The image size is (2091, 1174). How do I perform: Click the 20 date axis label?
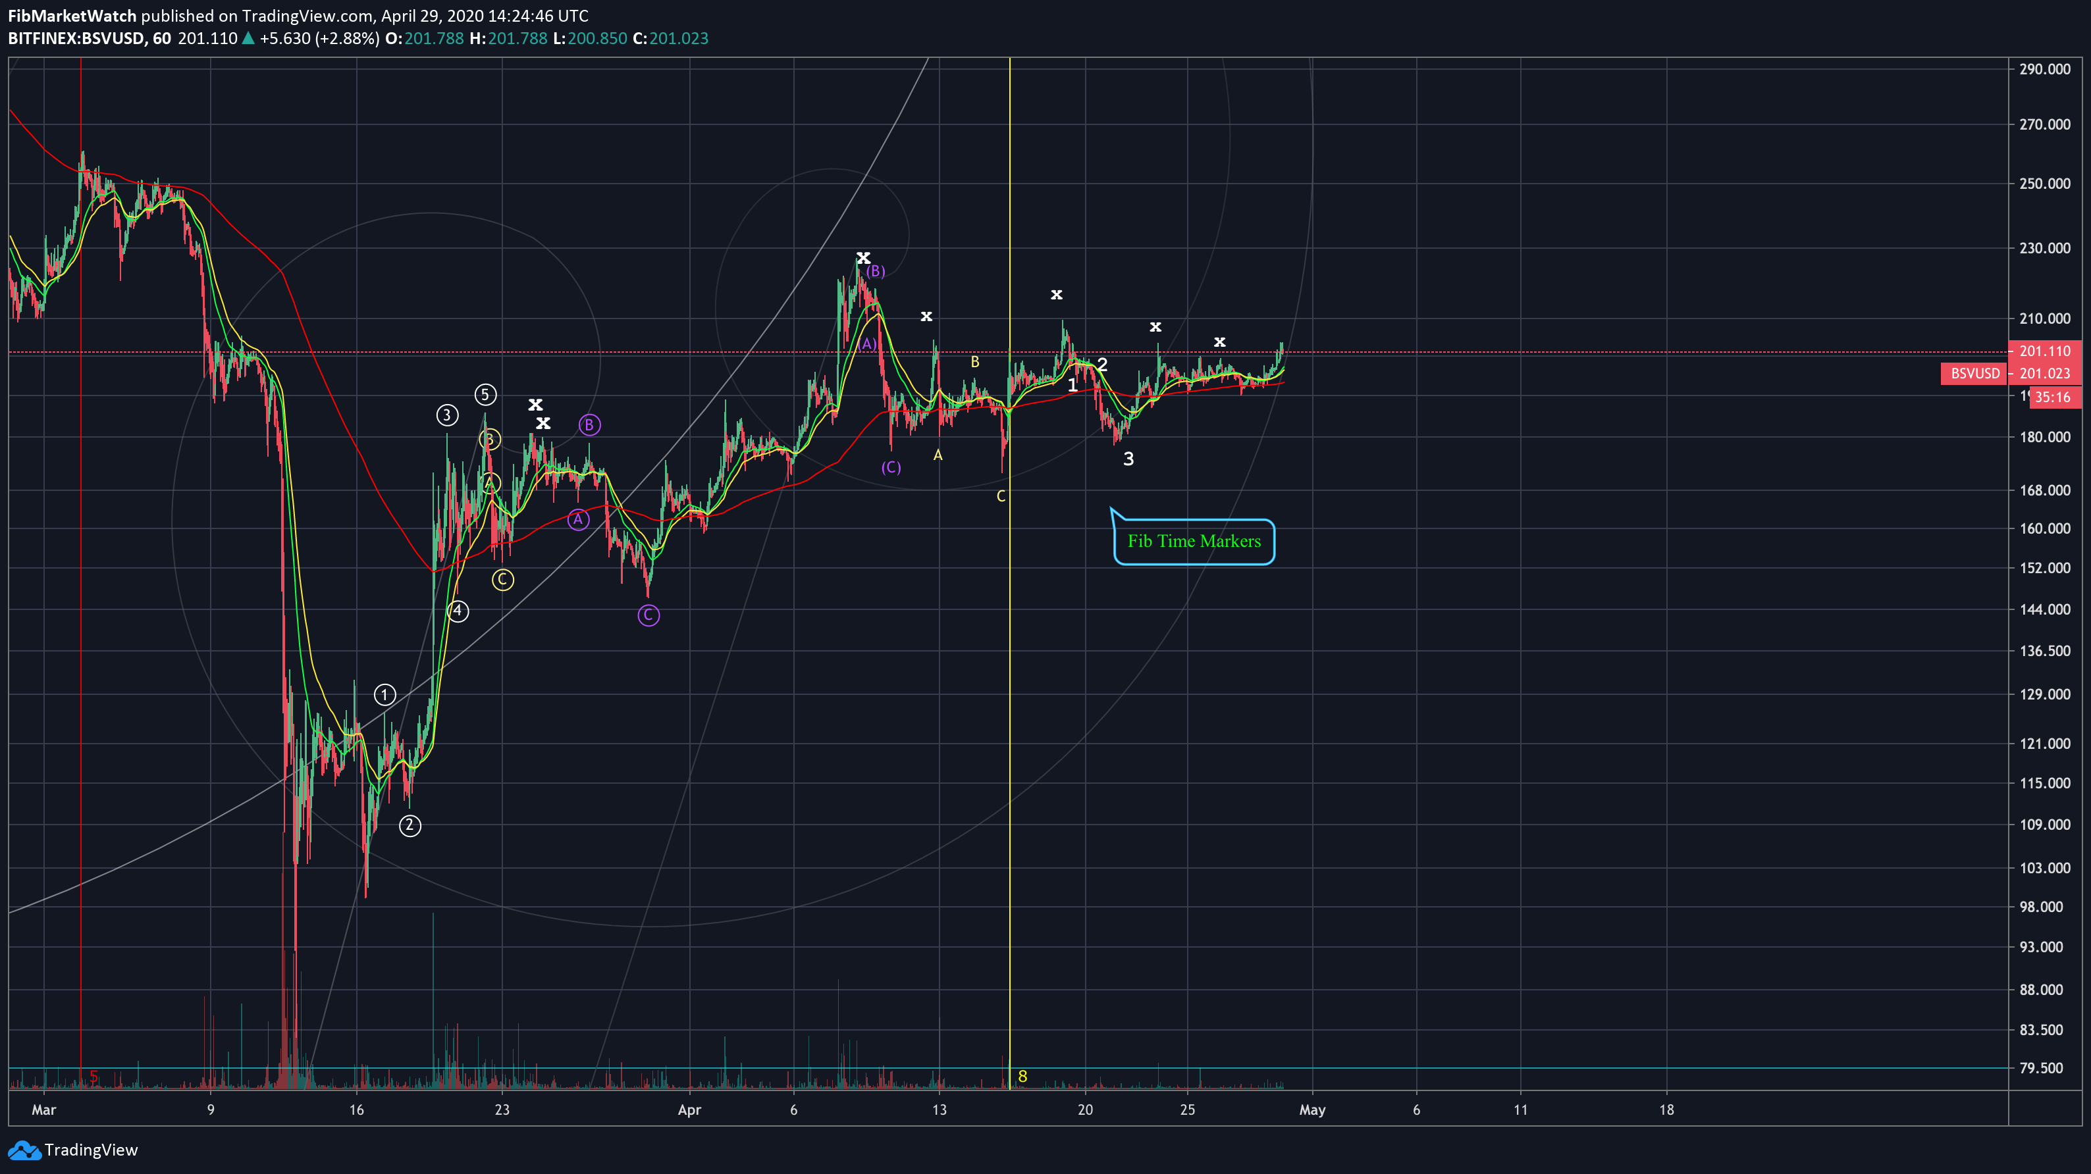pos(1085,1110)
